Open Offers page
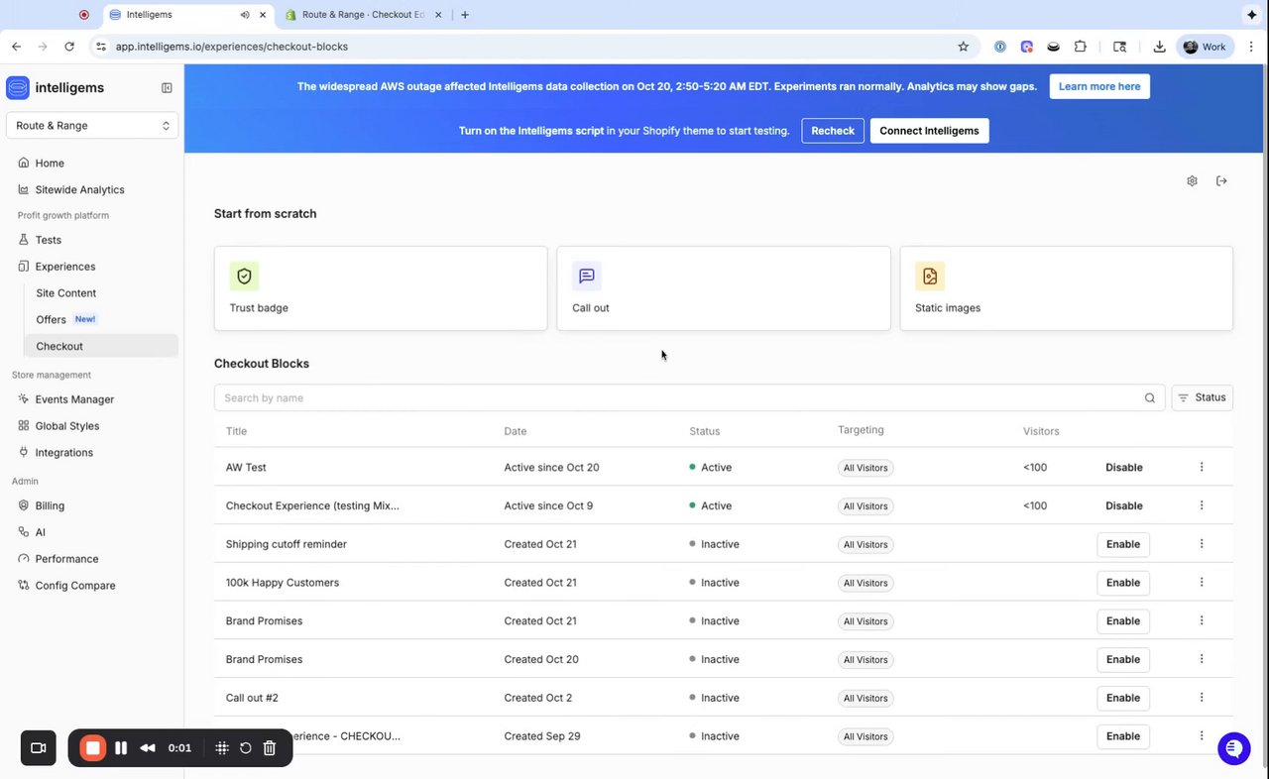 (52, 320)
